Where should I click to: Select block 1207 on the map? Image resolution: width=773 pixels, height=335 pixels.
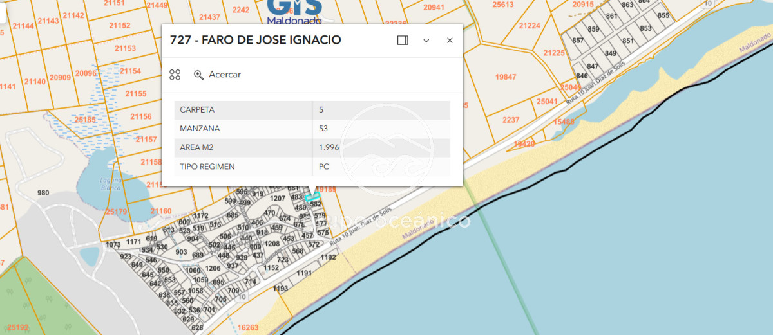pos(278,197)
